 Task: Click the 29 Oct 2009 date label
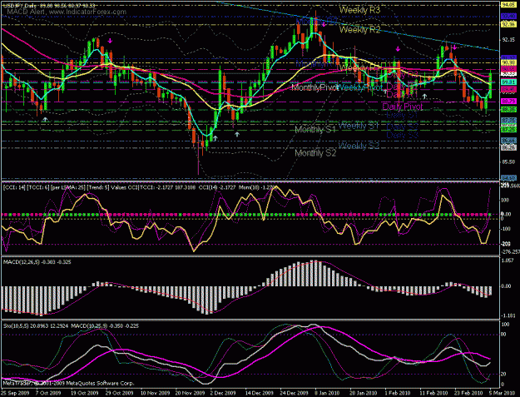(x=120, y=393)
